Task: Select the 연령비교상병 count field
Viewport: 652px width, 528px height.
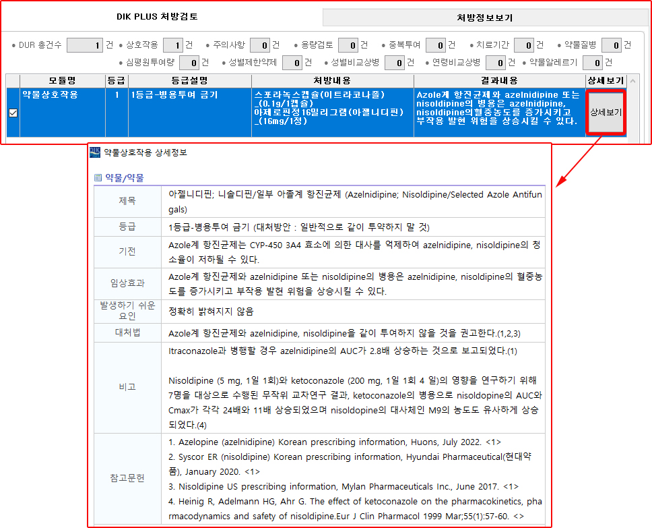Action: click(496, 63)
